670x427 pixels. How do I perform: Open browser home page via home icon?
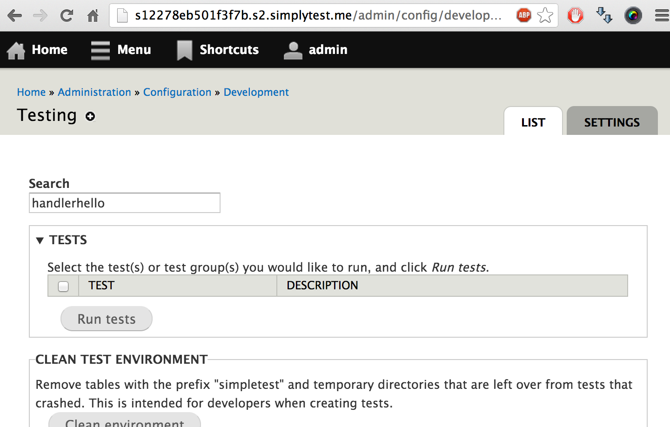pyautogui.click(x=92, y=15)
